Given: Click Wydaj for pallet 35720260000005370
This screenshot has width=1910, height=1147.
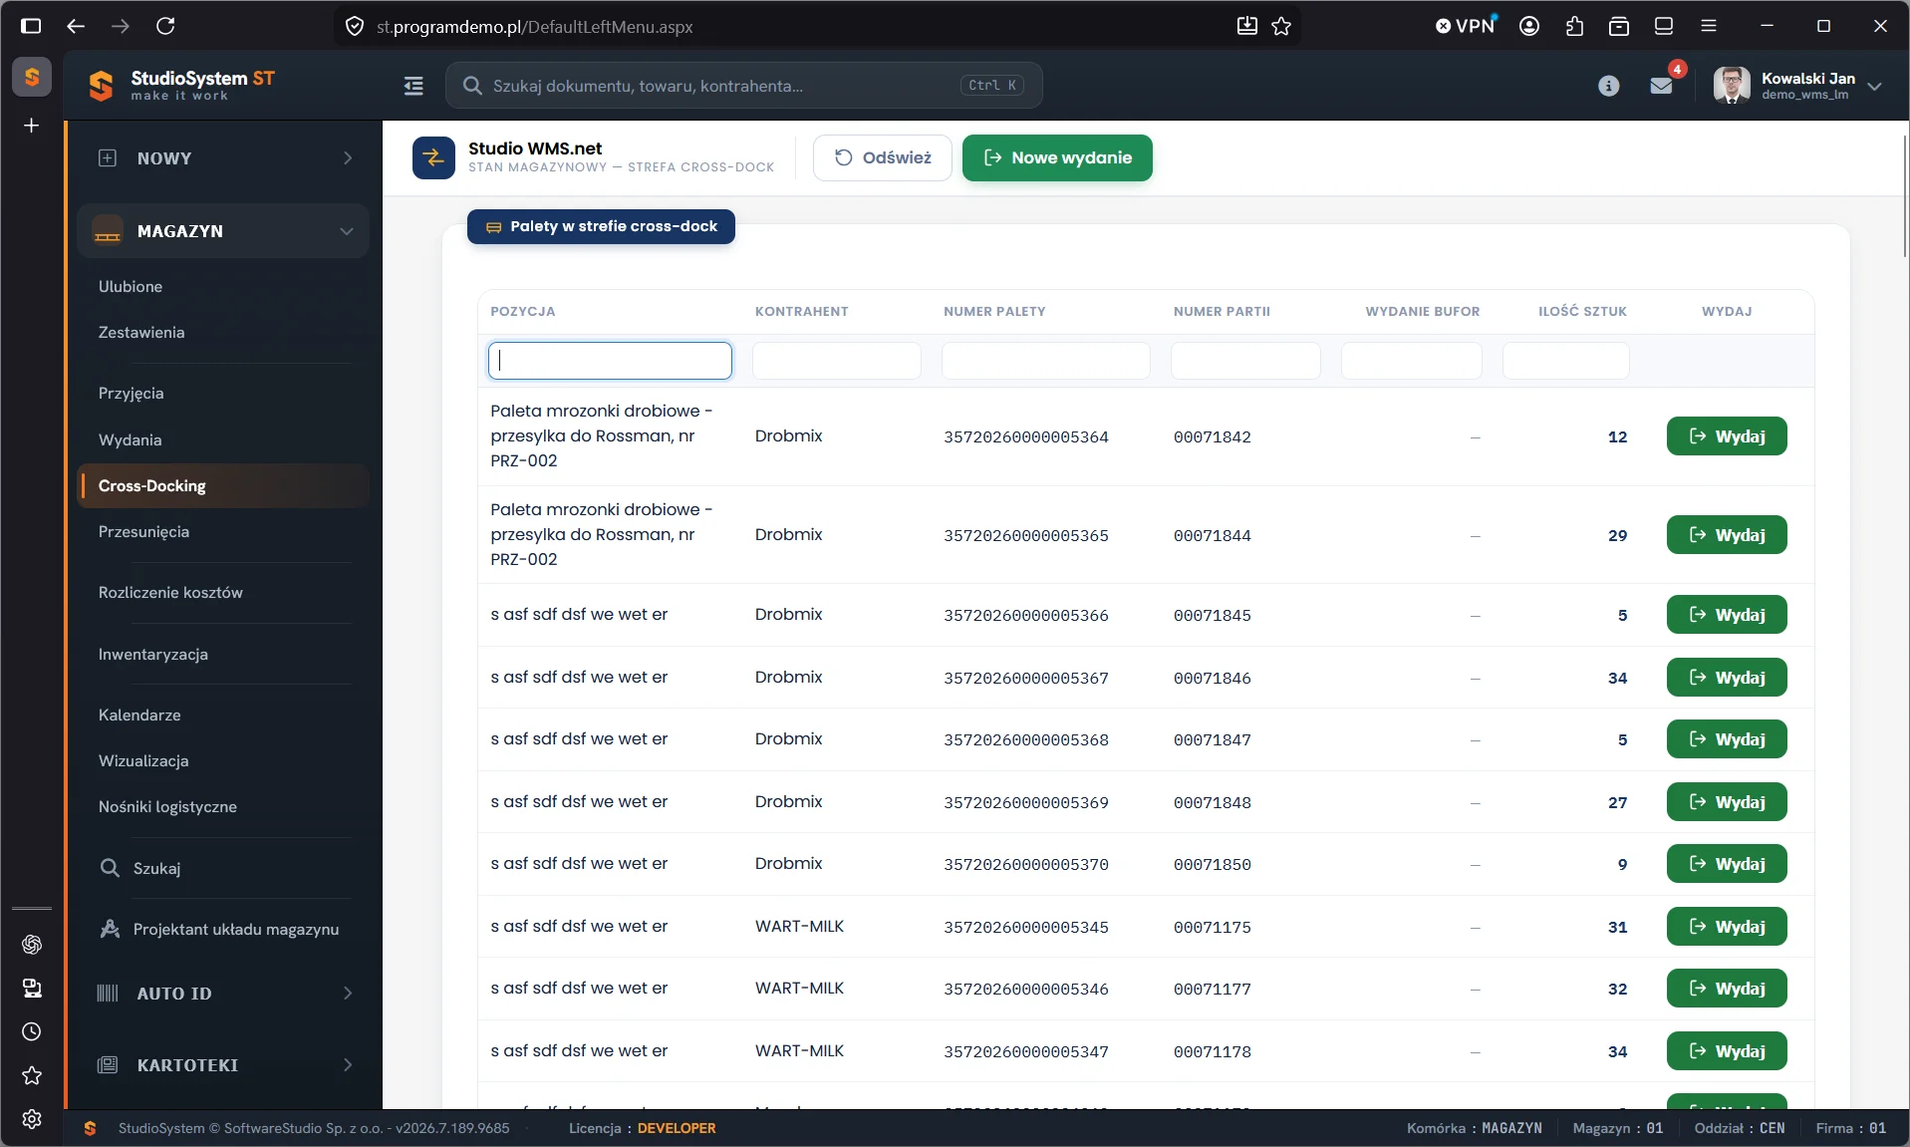Looking at the screenshot, I should [x=1727, y=864].
